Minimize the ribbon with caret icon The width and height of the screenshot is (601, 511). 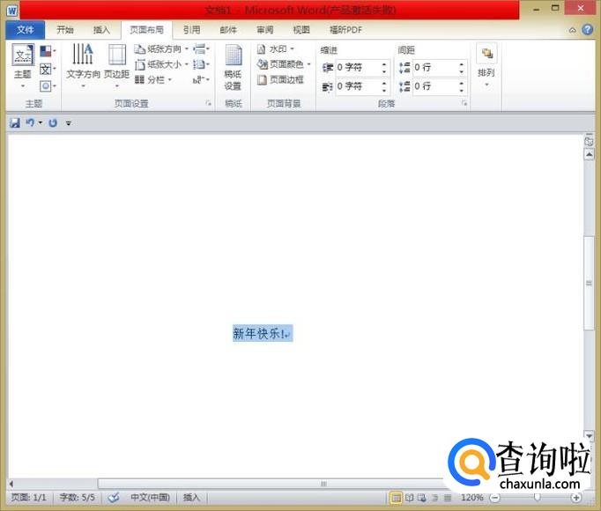point(572,30)
